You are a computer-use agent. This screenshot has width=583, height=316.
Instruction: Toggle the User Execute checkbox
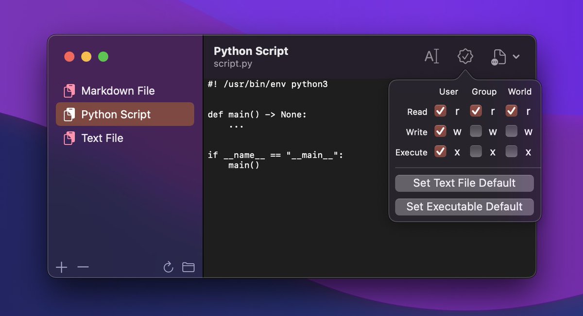tap(440, 151)
